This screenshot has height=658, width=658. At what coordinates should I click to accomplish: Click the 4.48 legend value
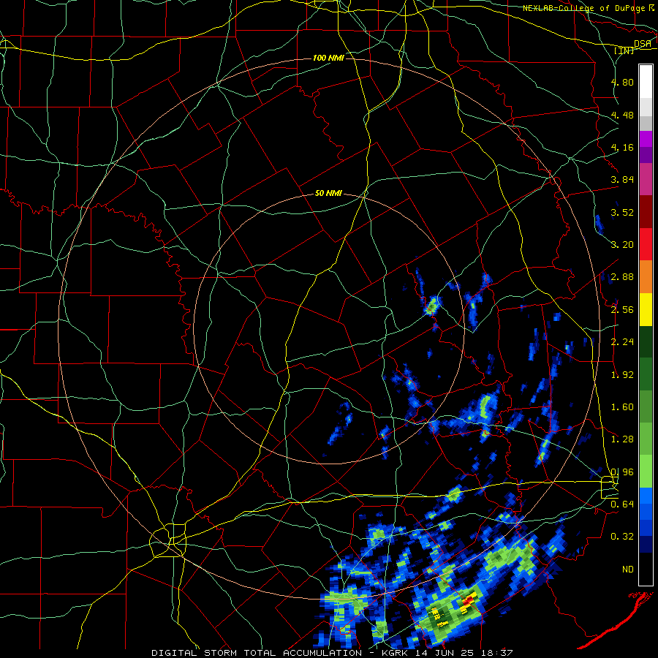[x=622, y=115]
